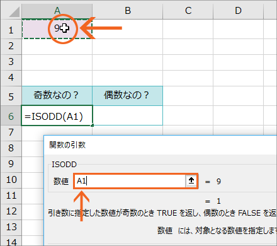Select row 13 header
Screen dimensions: 277x246
pos(11,228)
